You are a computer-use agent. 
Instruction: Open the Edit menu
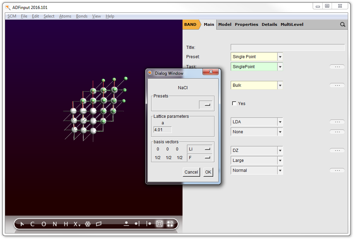coord(35,16)
